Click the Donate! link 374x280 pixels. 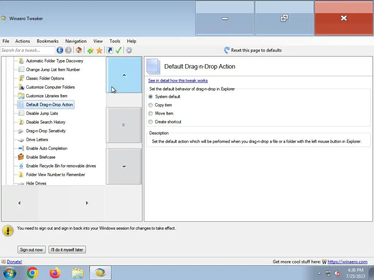click(15, 262)
